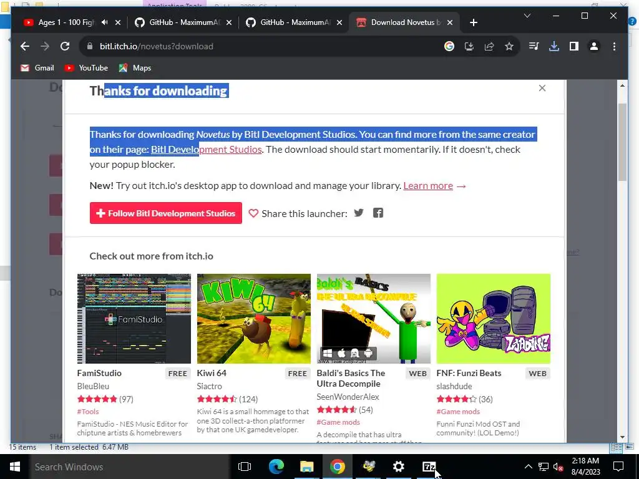This screenshot has height=479, width=639.
Task: Open FamiStudio thumbnail
Action: [134, 319]
